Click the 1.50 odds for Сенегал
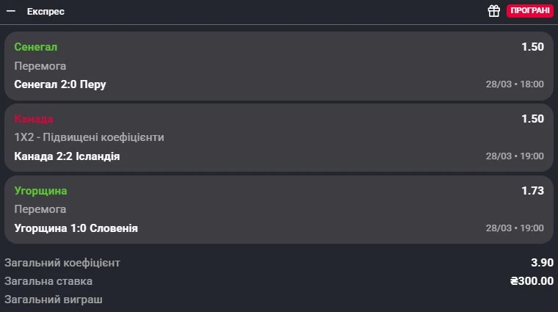558x312 pixels. click(x=532, y=47)
